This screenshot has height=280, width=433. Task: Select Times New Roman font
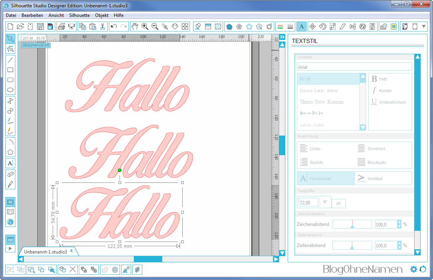click(x=321, y=102)
